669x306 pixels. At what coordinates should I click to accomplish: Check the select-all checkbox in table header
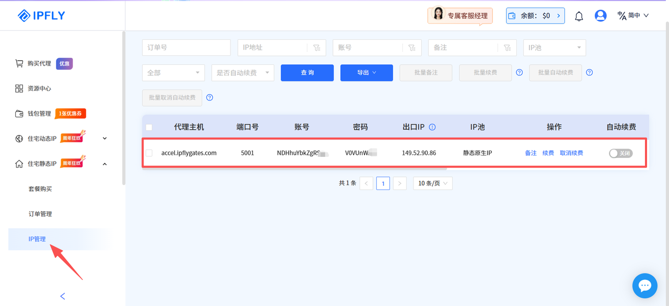tap(149, 127)
